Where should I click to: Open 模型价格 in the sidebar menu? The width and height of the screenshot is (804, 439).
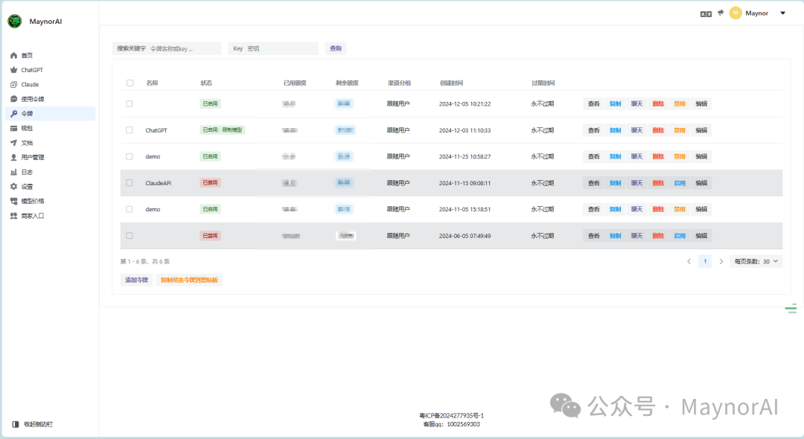click(x=32, y=201)
